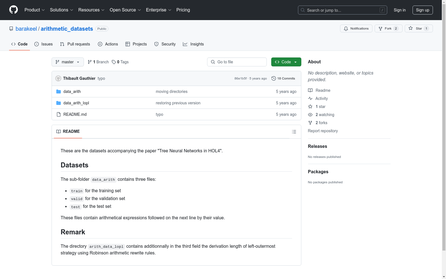Expand the Resources menu

91,10
